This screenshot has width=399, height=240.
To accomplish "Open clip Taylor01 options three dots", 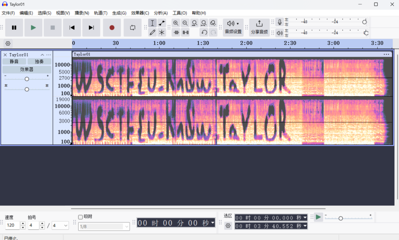I will 386,54.
